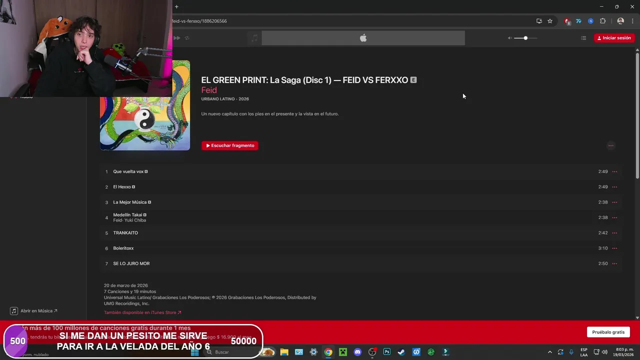The image size is (640, 360).
Task: Open more options for SE LO JURO MOR
Action: coord(614,263)
